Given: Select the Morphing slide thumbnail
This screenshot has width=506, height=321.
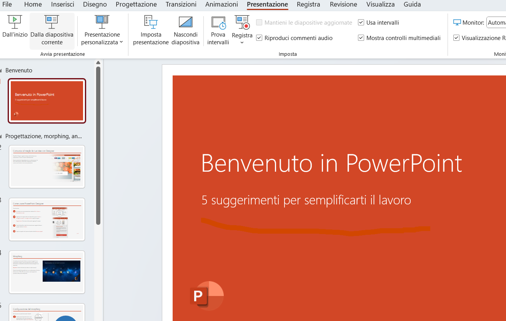Looking at the screenshot, I should (x=47, y=272).
